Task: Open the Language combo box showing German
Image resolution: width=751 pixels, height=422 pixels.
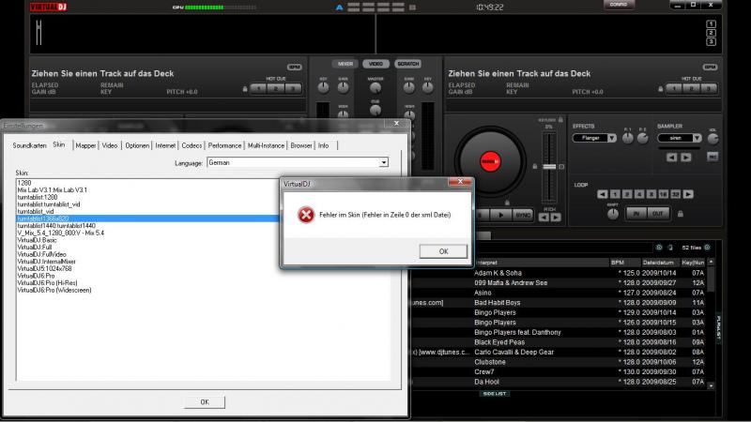Action: click(298, 162)
